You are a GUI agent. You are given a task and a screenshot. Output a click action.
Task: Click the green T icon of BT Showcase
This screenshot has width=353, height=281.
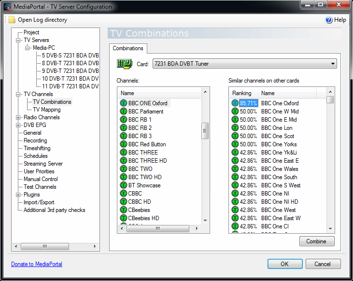click(x=123, y=185)
